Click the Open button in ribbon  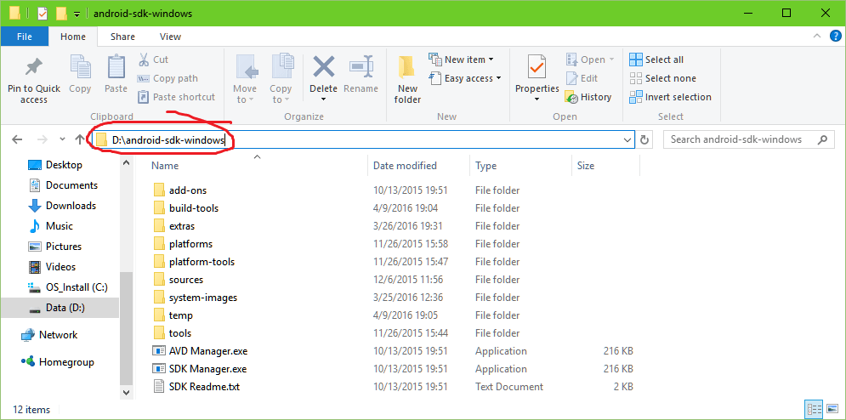(590, 60)
